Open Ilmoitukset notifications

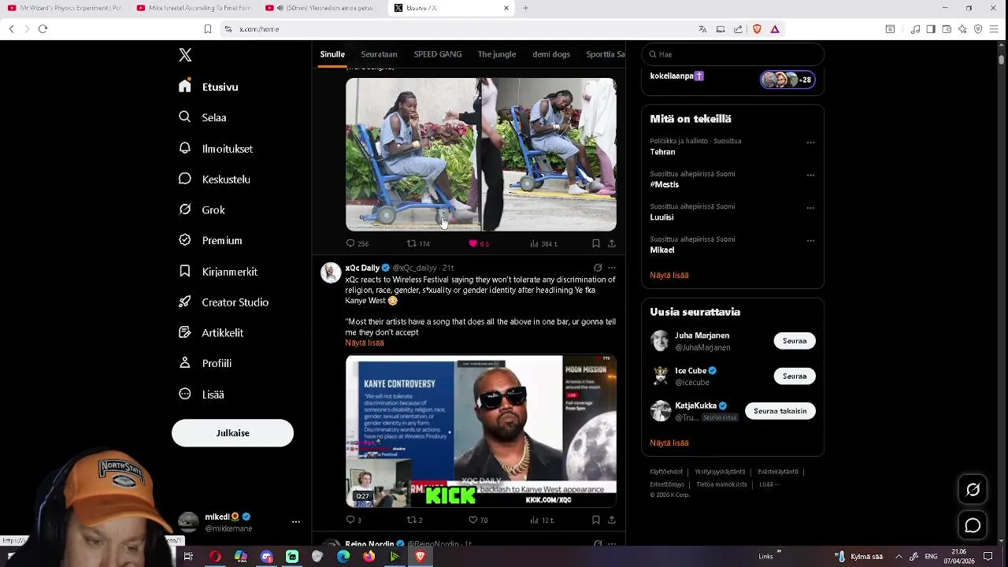(x=216, y=148)
